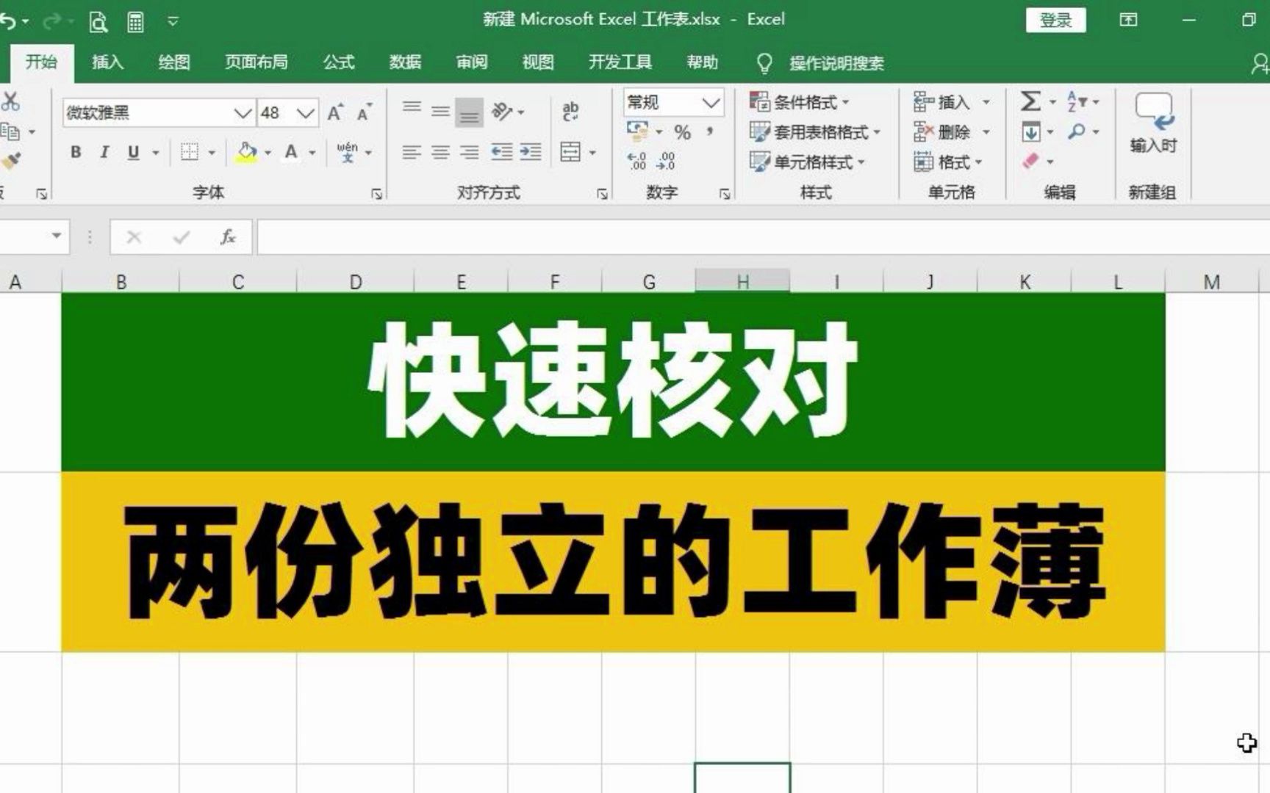
Task: Open the 开发工具 ribbon tab
Action: click(620, 62)
